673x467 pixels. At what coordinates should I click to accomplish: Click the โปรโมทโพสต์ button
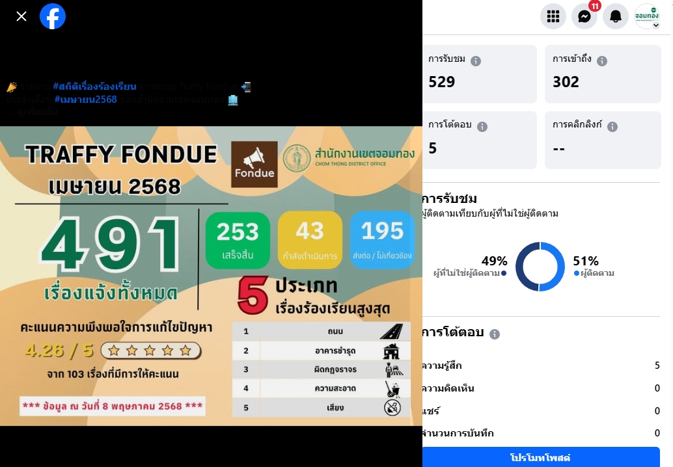541,457
